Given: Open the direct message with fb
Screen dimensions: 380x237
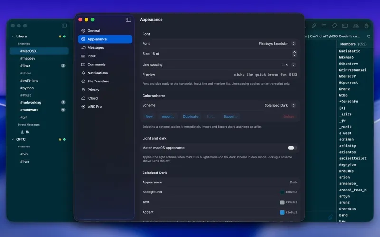Looking at the screenshot, I should point(39,132).
